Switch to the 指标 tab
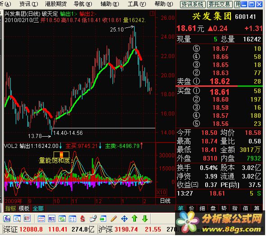Screen dimensions: 266x236 [x=10, y=209]
